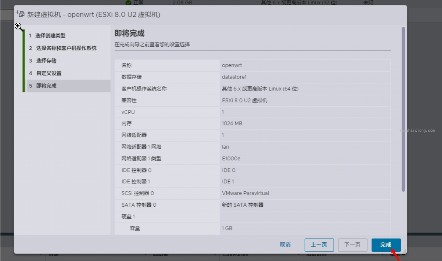Go to step 1 选择创建类型
This screenshot has width=442, height=261.
pos(47,36)
